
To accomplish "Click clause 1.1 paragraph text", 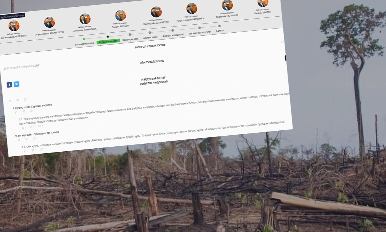I will (x=155, y=108).
